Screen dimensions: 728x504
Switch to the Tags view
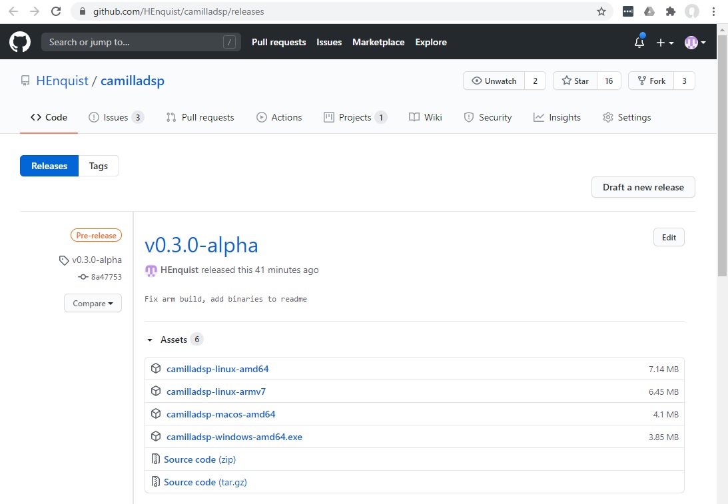(x=99, y=166)
